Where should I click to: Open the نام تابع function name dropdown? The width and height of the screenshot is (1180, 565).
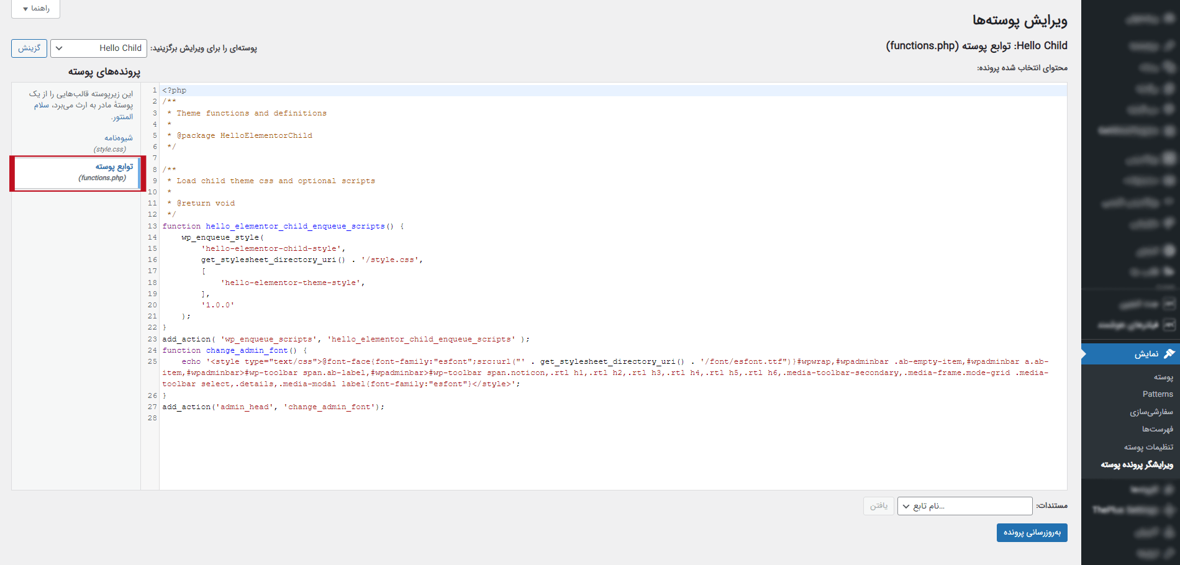964,506
